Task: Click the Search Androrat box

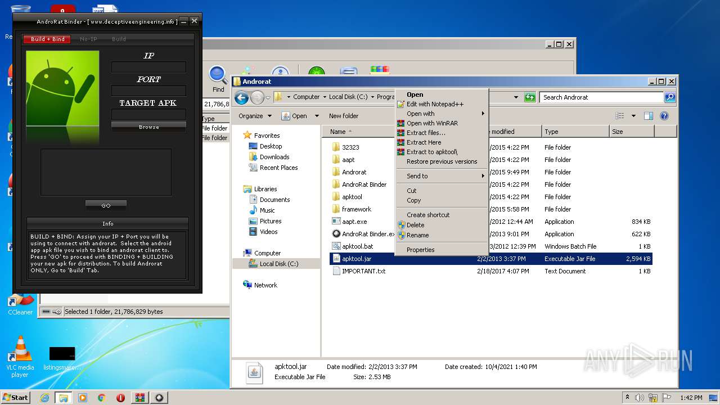Action: [x=602, y=97]
